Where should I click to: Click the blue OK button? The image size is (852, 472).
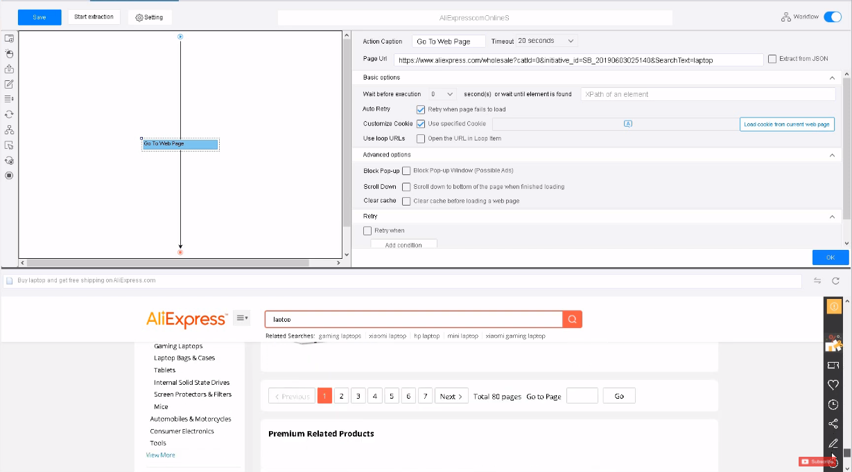point(831,257)
